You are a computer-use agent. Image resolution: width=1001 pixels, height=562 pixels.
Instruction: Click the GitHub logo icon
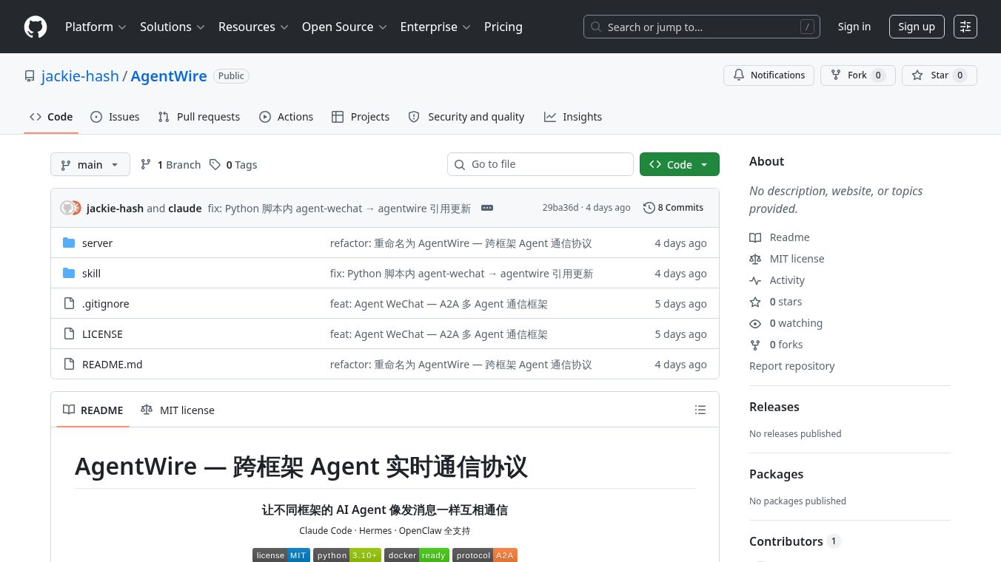pos(36,27)
